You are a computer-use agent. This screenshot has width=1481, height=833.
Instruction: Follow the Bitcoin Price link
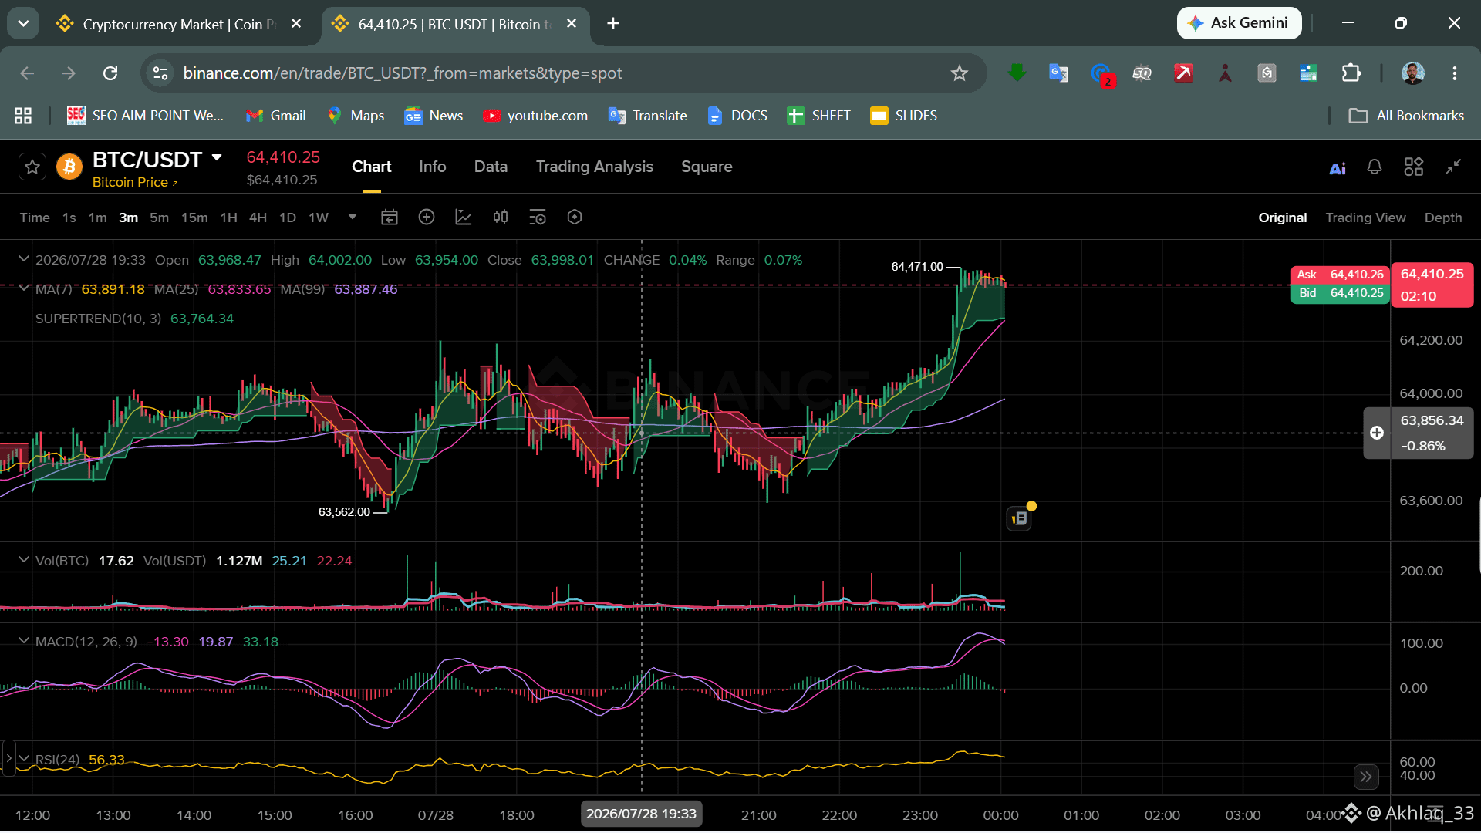(135, 182)
